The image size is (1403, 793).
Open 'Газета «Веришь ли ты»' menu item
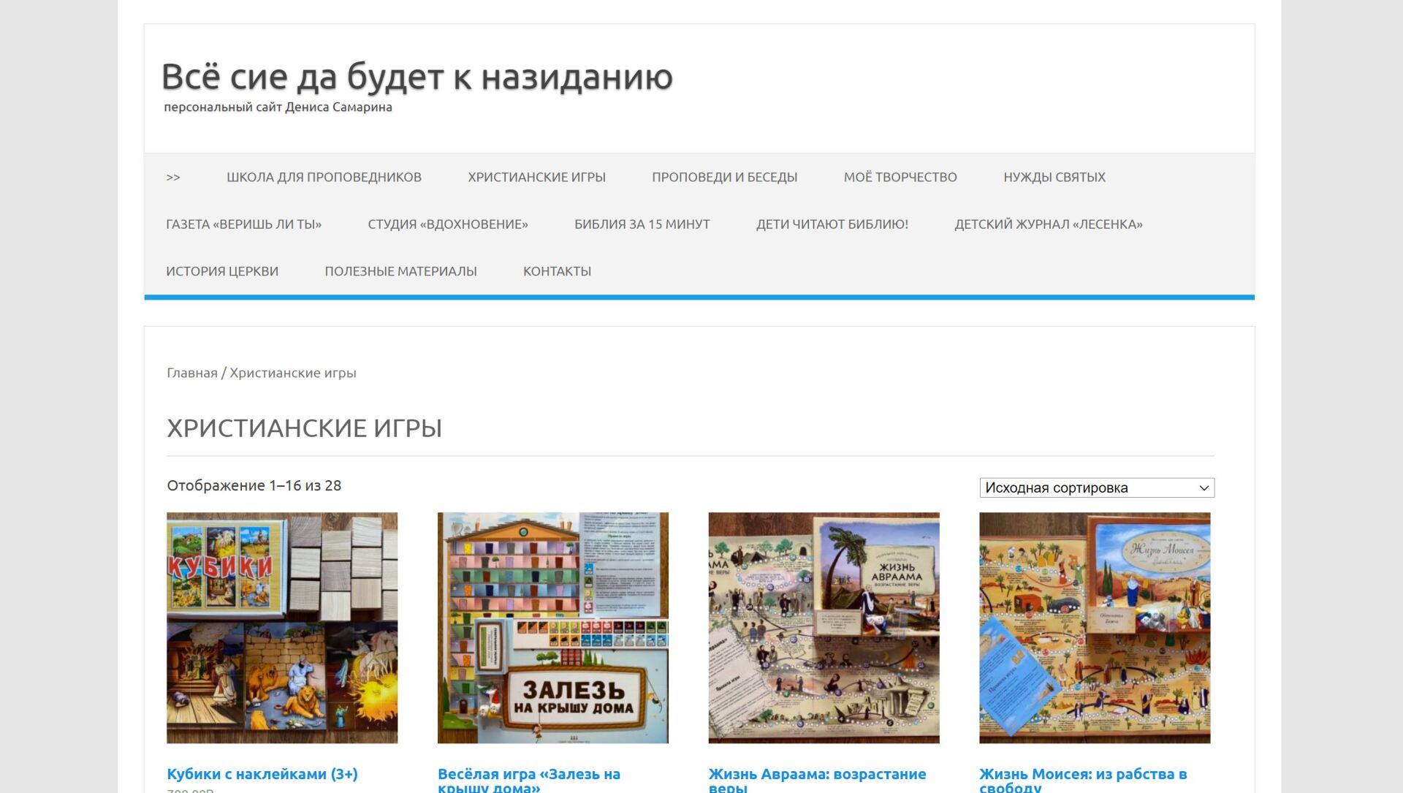point(243,224)
